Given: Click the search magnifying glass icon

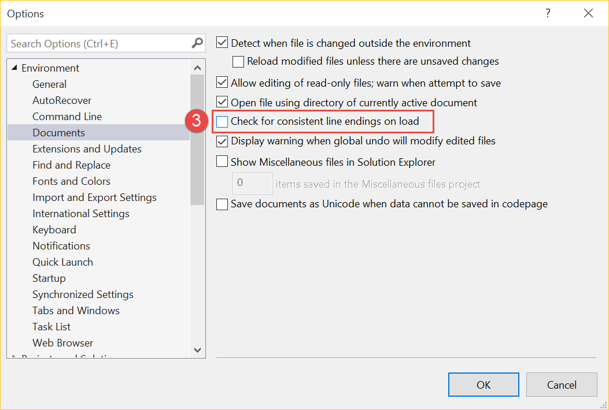Looking at the screenshot, I should (x=197, y=43).
